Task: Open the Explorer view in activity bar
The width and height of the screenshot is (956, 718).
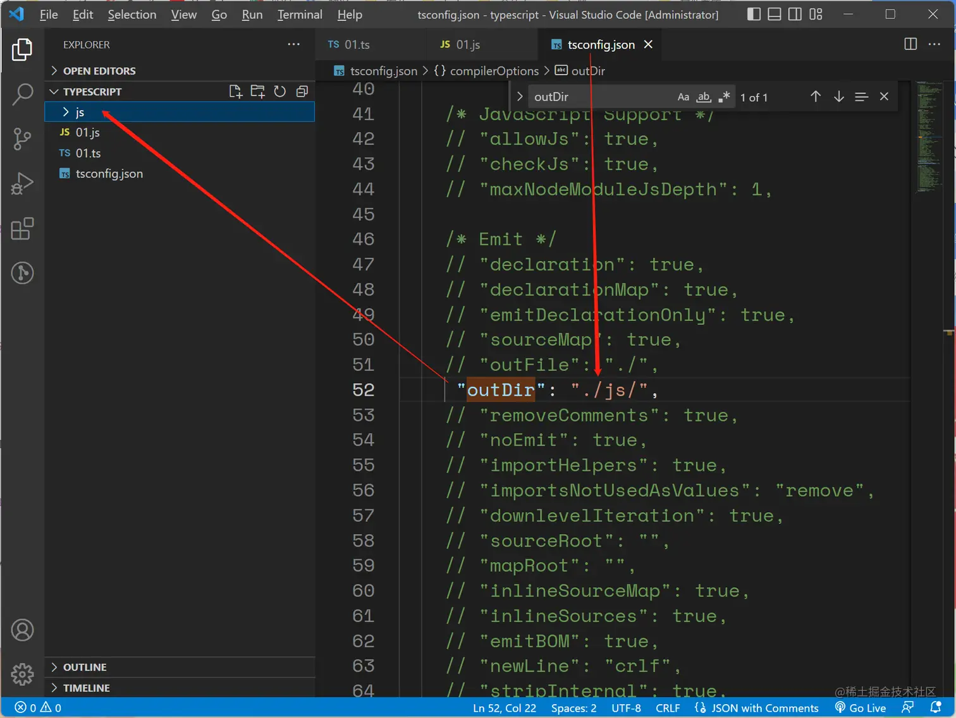Action: 22,49
